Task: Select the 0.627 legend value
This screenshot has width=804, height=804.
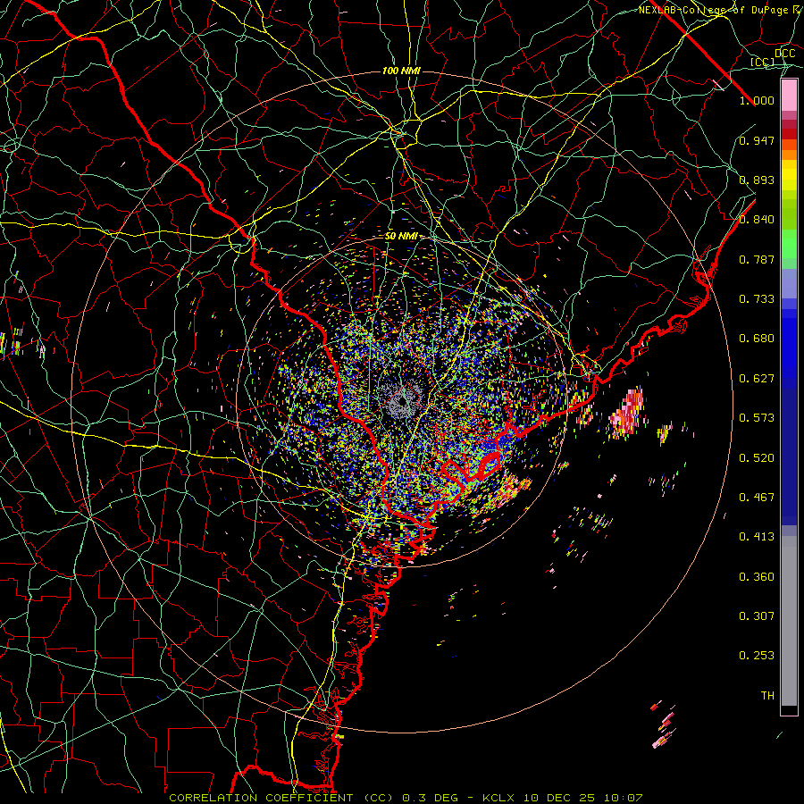Action: click(x=757, y=379)
